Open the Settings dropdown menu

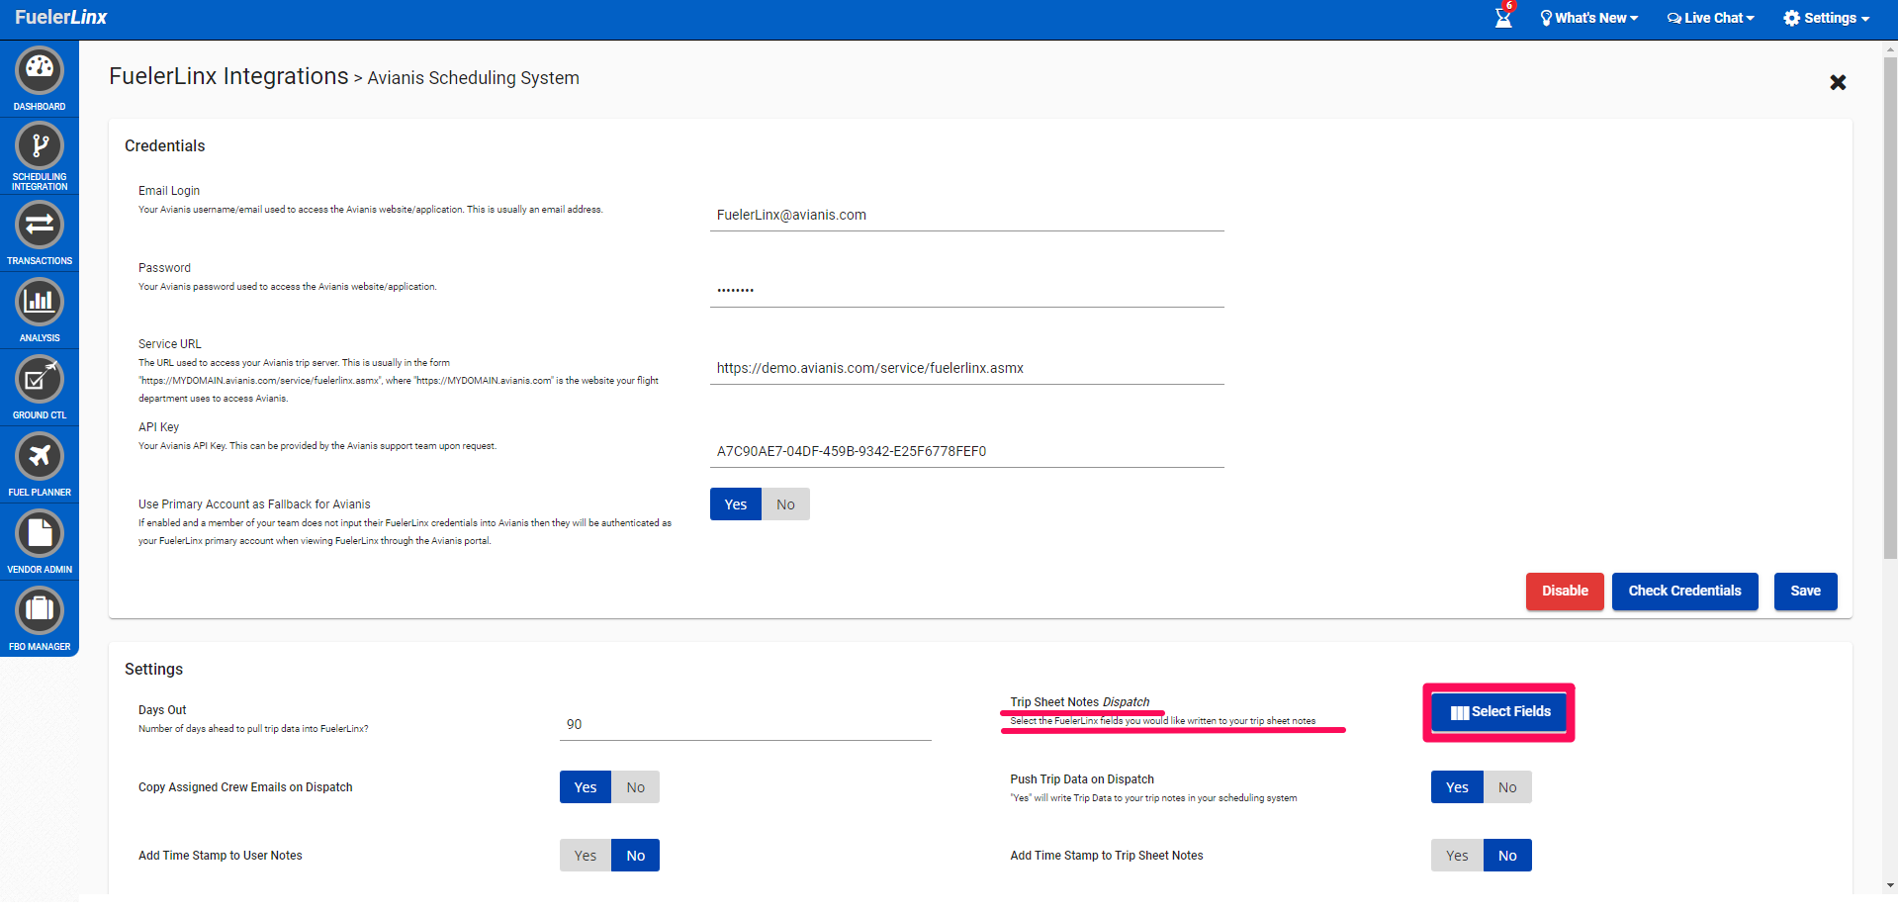(x=1827, y=18)
